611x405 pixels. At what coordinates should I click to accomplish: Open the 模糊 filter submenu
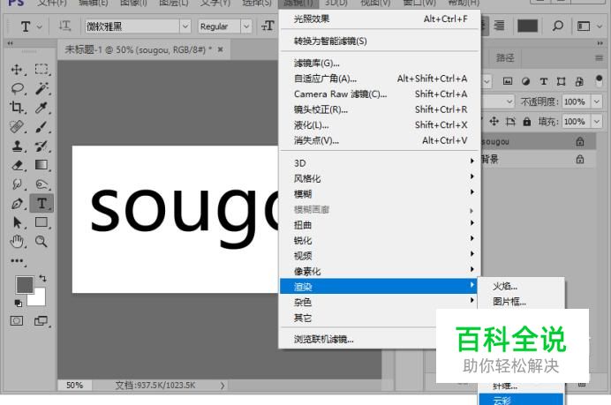pos(380,194)
